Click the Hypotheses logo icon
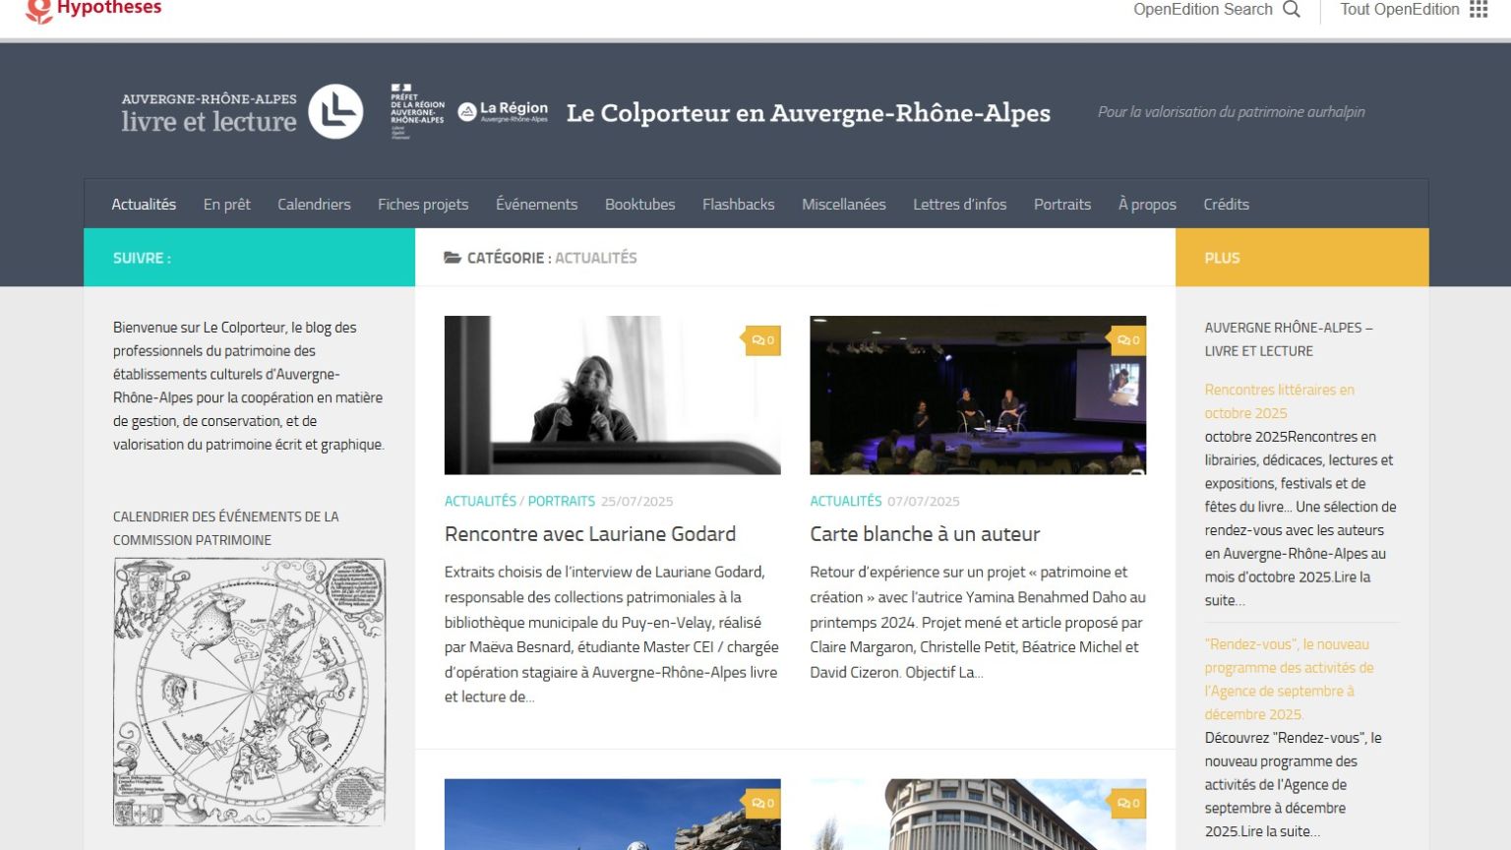This screenshot has height=850, width=1511. coord(38,10)
